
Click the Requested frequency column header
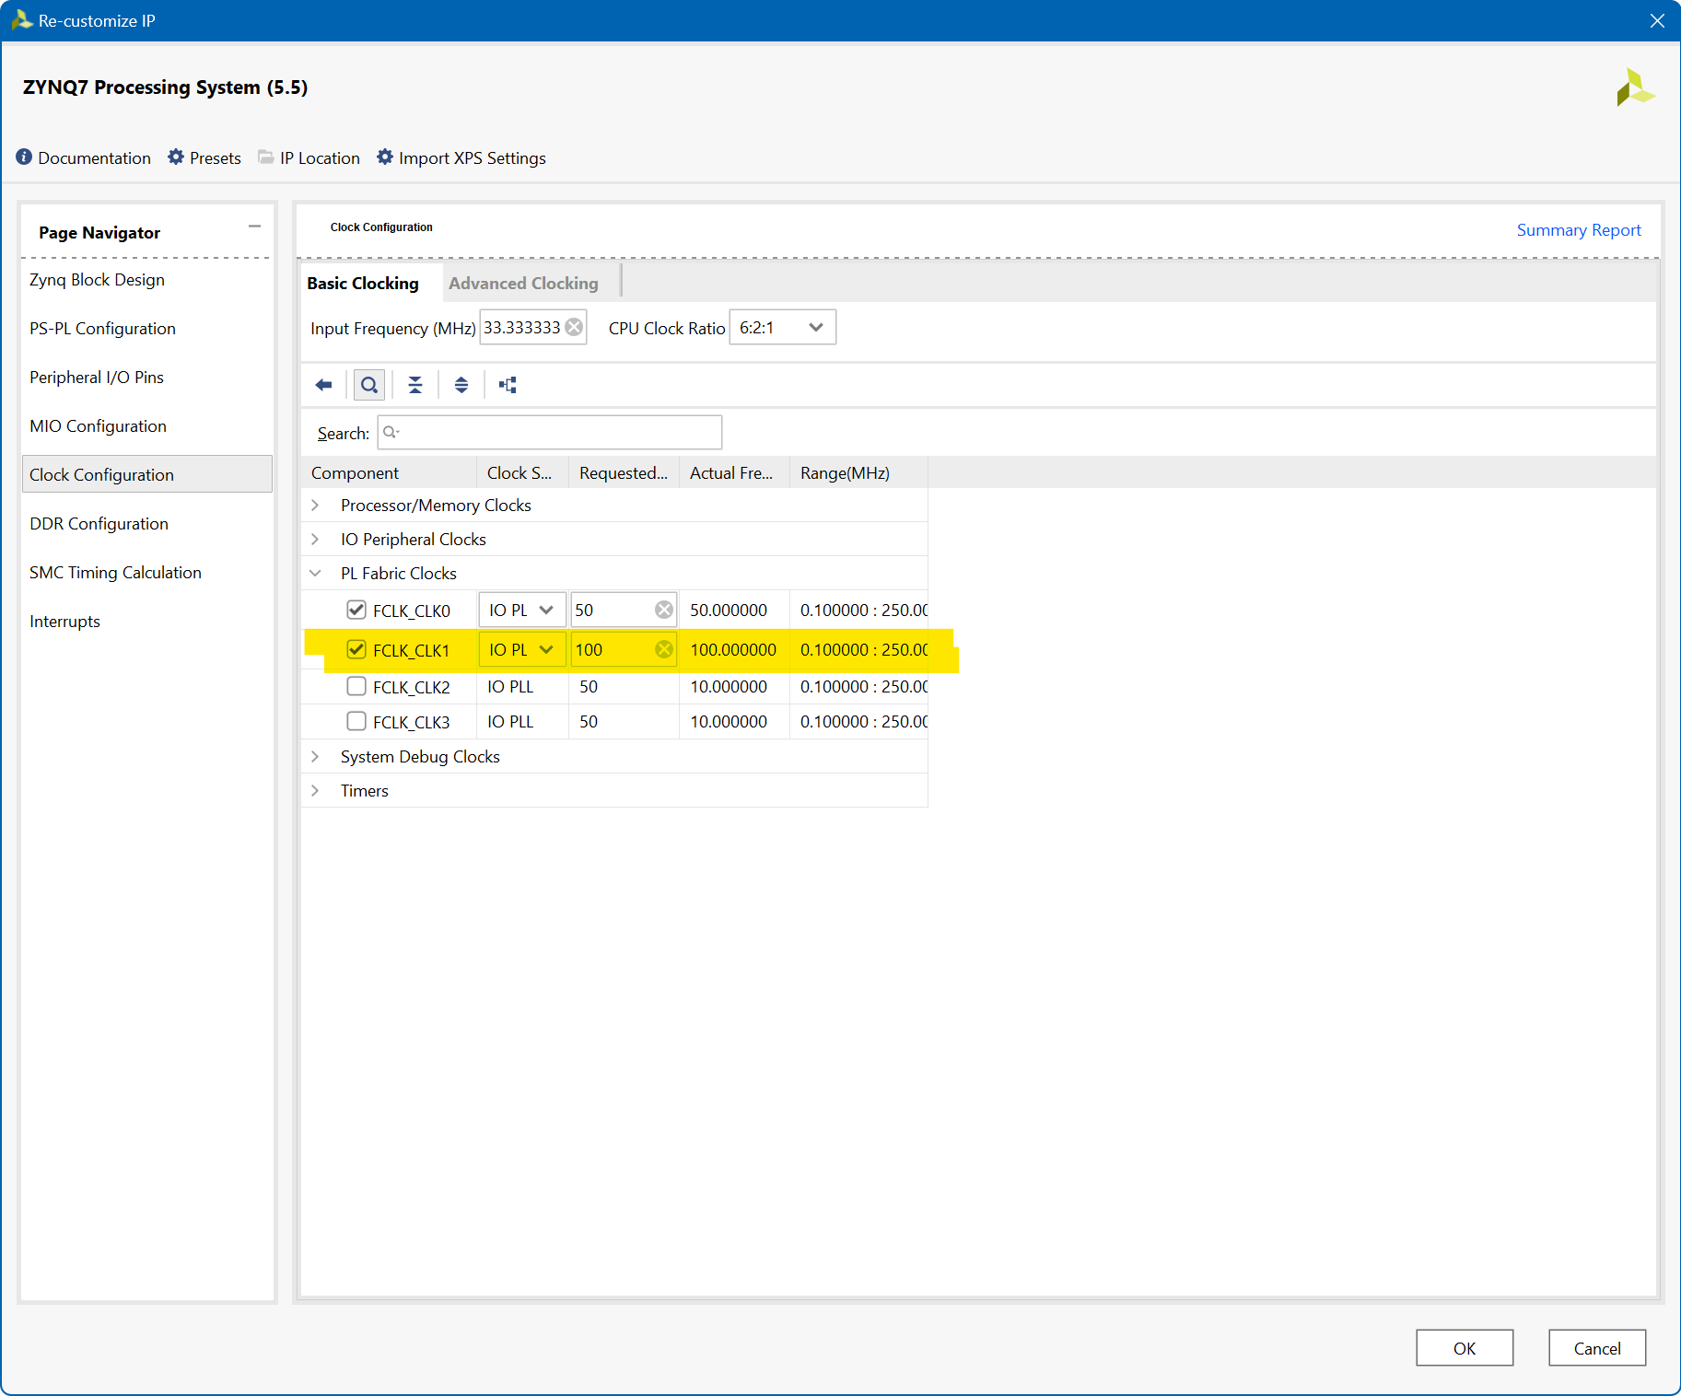(x=624, y=472)
